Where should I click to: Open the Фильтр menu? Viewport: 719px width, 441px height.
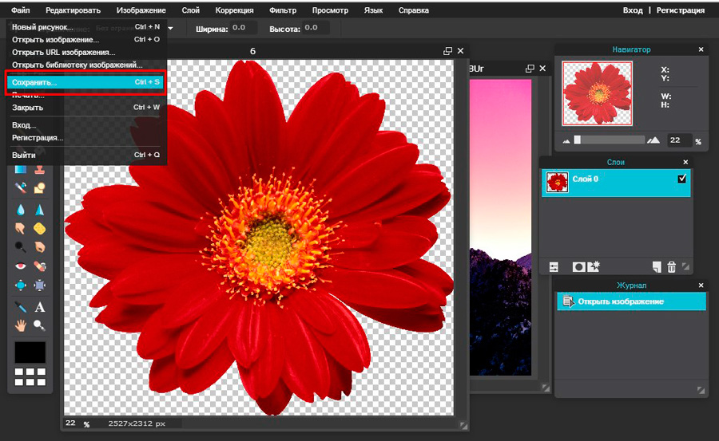pos(283,10)
